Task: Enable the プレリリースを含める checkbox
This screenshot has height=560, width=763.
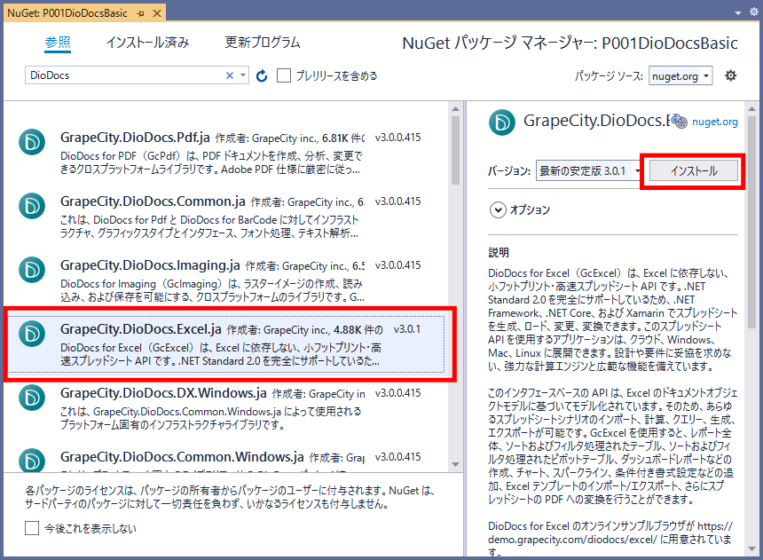Action: pyautogui.click(x=284, y=75)
